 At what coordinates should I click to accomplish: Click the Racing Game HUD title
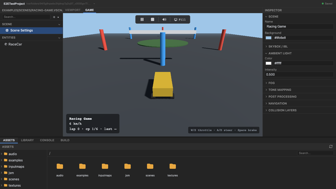pos(81,119)
